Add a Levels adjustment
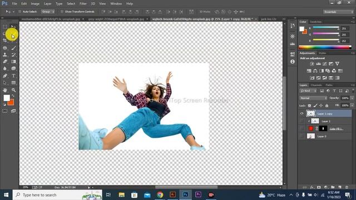 (319, 64)
